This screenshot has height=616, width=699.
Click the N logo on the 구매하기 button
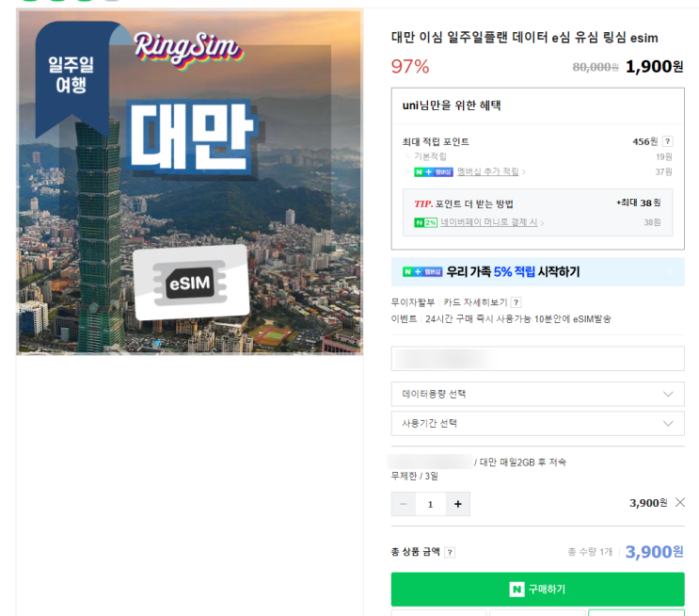click(x=516, y=590)
